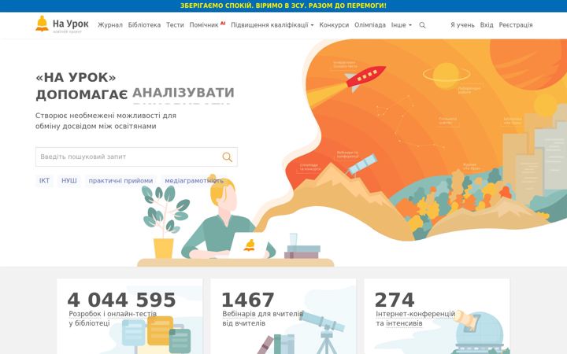The height and width of the screenshot is (354, 567).
Task: Open the Журнал menu item
Action: pos(110,25)
